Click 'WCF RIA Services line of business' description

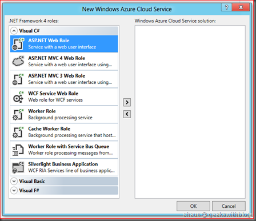(x=71, y=171)
